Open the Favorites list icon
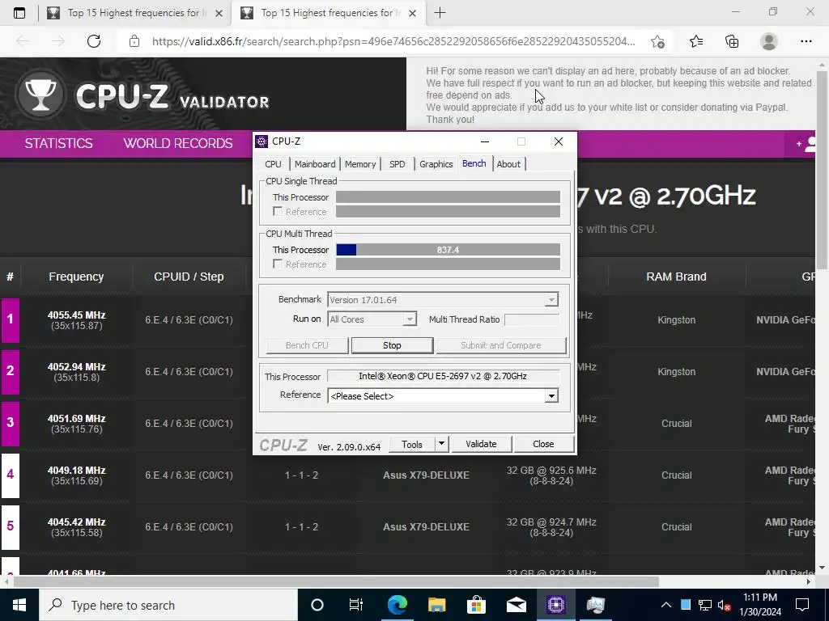This screenshot has width=829, height=621. click(x=695, y=41)
